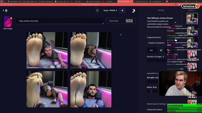The image size is (202, 113).
Task: Click the Winline banner
Action: tap(190, 6)
